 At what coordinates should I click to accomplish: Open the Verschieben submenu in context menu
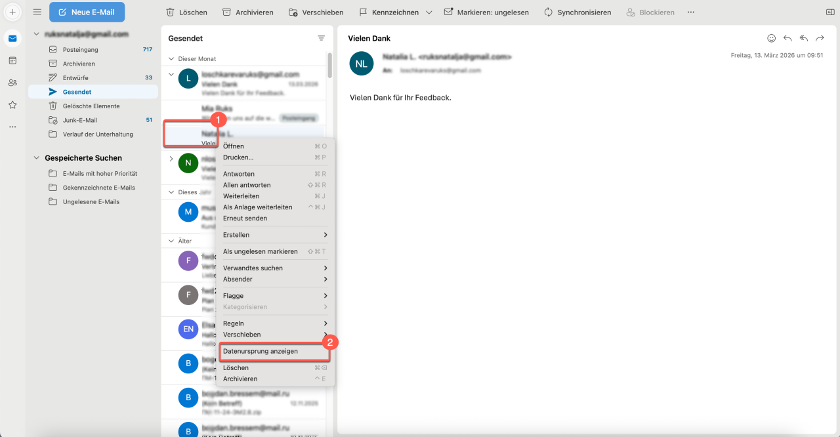(275, 335)
